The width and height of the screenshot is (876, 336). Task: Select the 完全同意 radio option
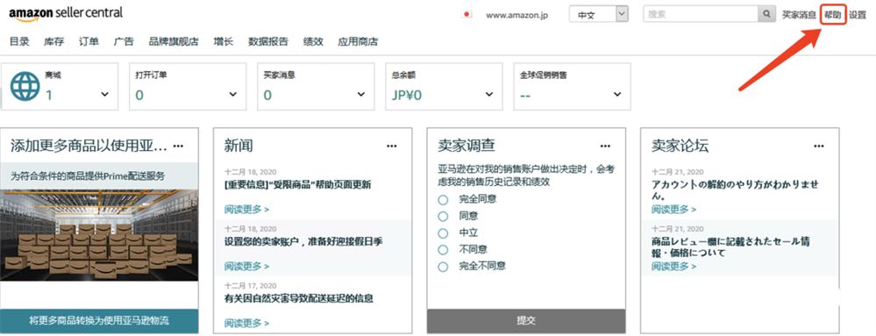pos(443,200)
